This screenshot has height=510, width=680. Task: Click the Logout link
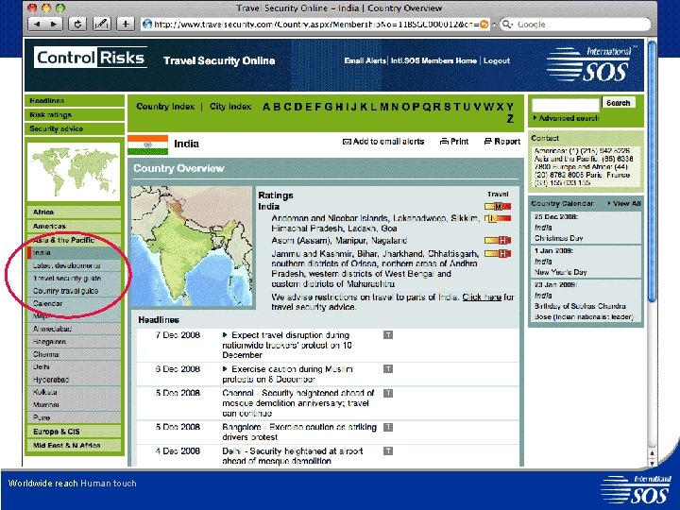[x=497, y=60]
